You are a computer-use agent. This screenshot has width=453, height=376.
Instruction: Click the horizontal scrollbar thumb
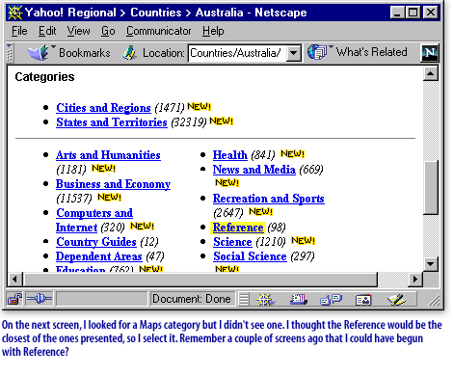click(200, 280)
